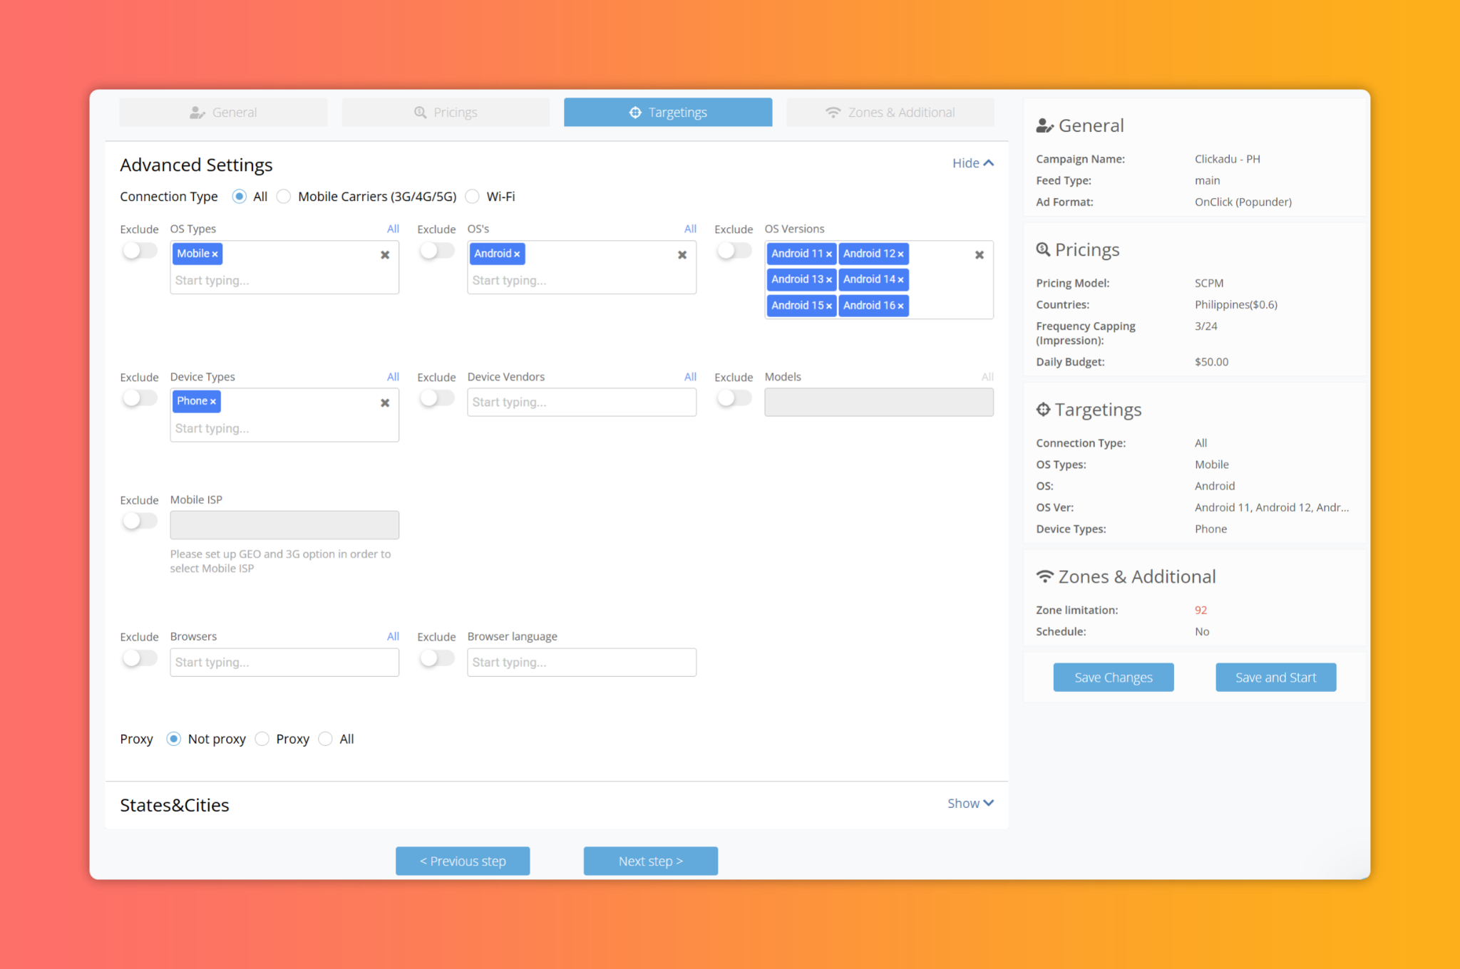Collapse Advanced Settings with Hide
Screen dimensions: 1460x969
pyautogui.click(x=972, y=163)
